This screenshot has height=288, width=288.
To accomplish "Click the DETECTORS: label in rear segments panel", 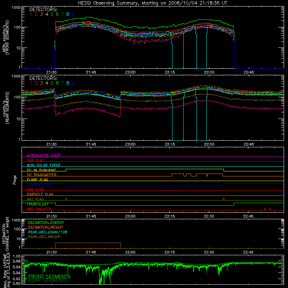I will click(x=43, y=78).
